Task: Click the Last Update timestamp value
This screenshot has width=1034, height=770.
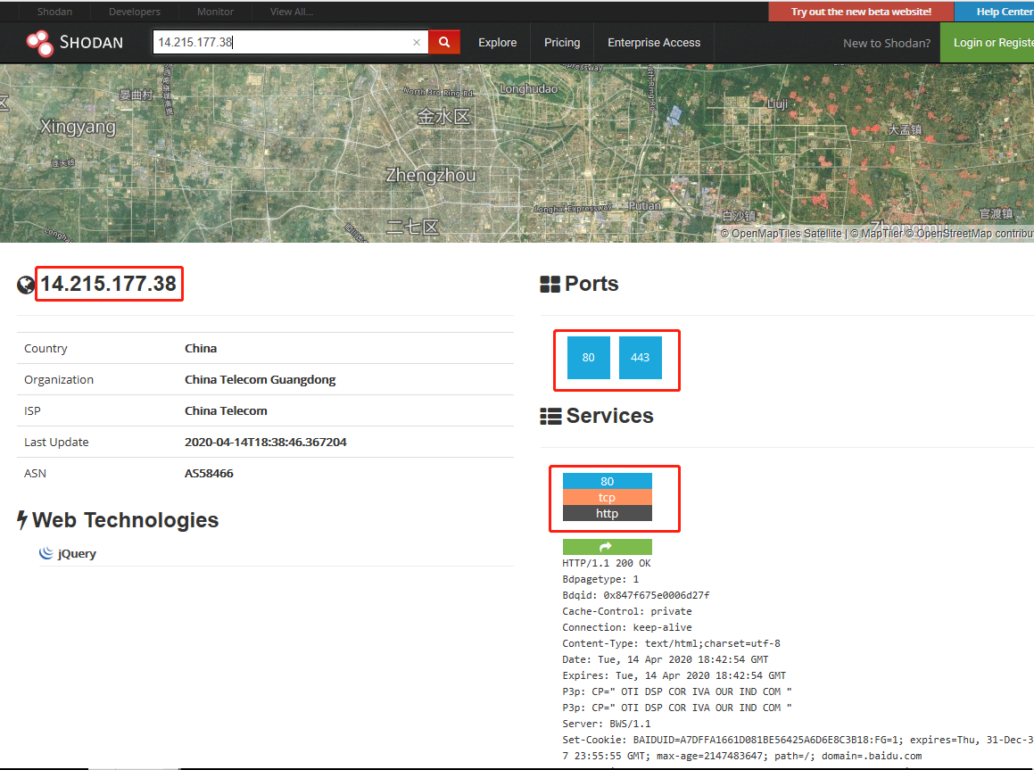Action: click(265, 443)
